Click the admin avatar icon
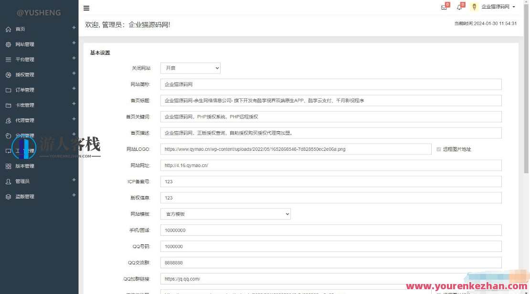Viewport: 530px width, 294px height. click(474, 7)
